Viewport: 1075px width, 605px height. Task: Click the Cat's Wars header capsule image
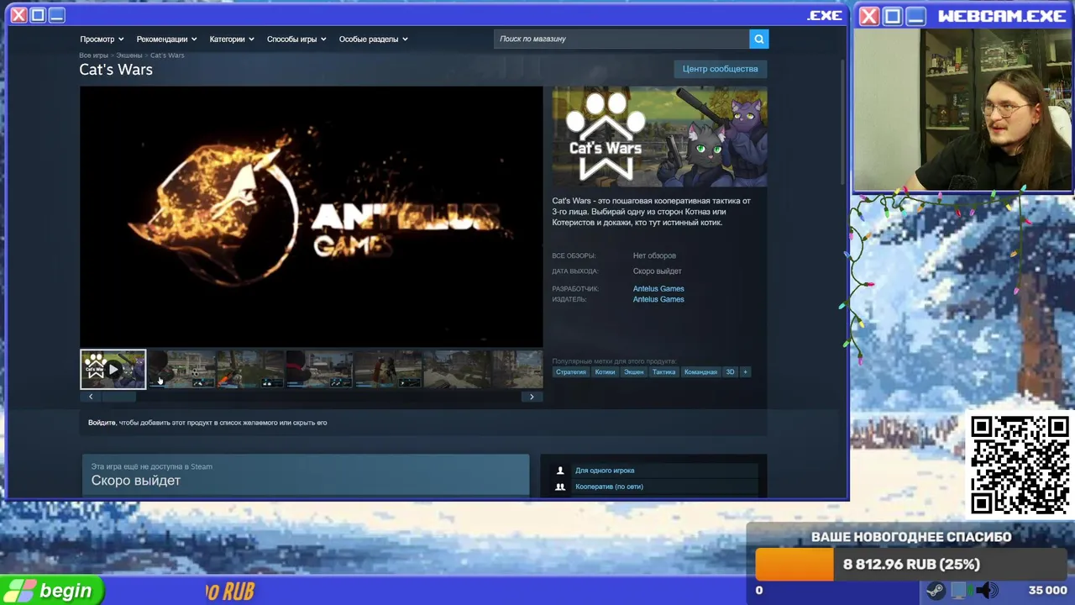tap(659, 137)
